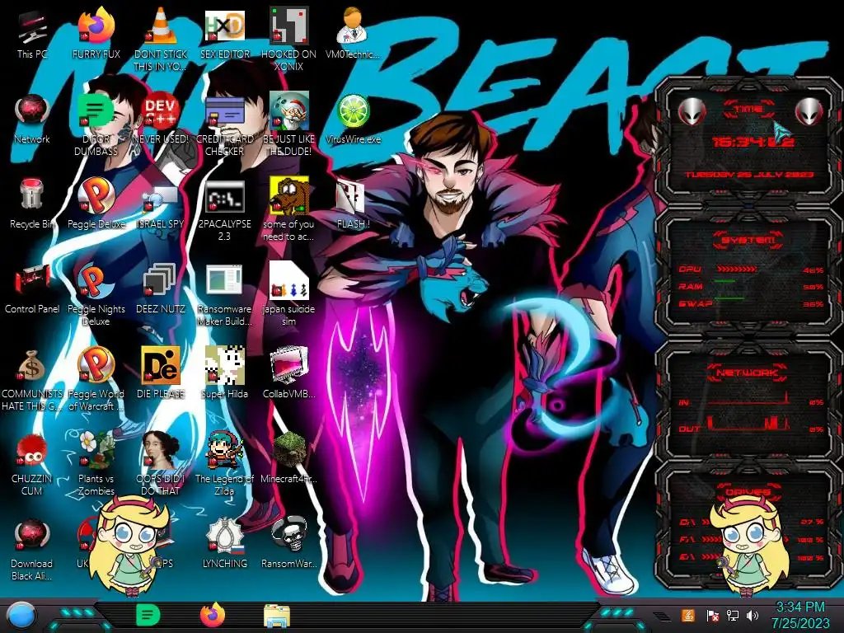
Task: Click the SYSTEM header in the widget
Action: (748, 240)
